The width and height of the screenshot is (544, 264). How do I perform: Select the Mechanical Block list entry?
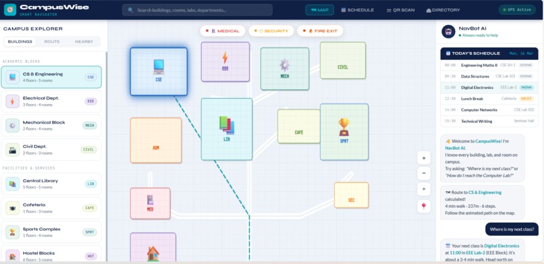tap(51, 125)
